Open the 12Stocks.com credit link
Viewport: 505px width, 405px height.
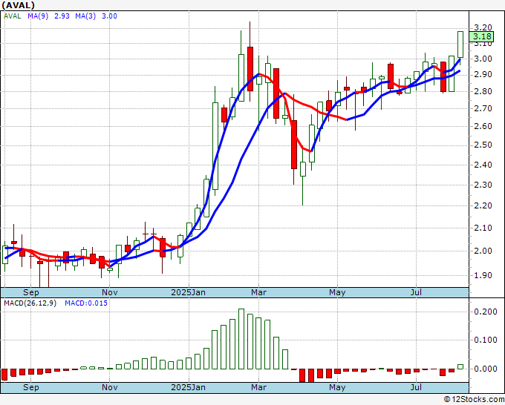pyautogui.click(x=474, y=400)
